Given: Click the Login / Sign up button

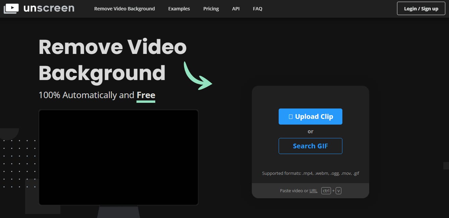Looking at the screenshot, I should point(421,8).
